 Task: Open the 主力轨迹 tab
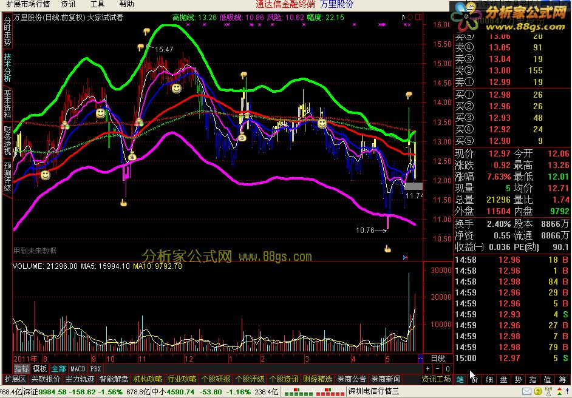(x=80, y=379)
